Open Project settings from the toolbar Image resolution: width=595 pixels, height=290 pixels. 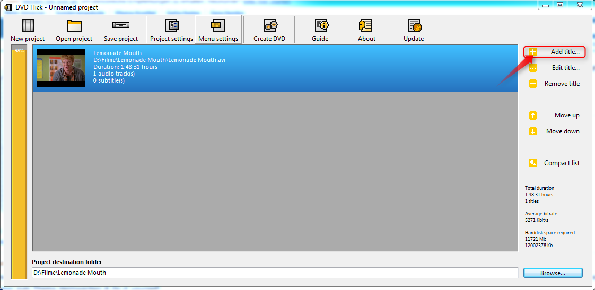point(171,25)
